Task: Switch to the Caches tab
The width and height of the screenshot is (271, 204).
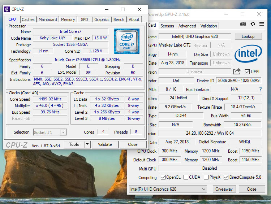Action: click(28, 19)
